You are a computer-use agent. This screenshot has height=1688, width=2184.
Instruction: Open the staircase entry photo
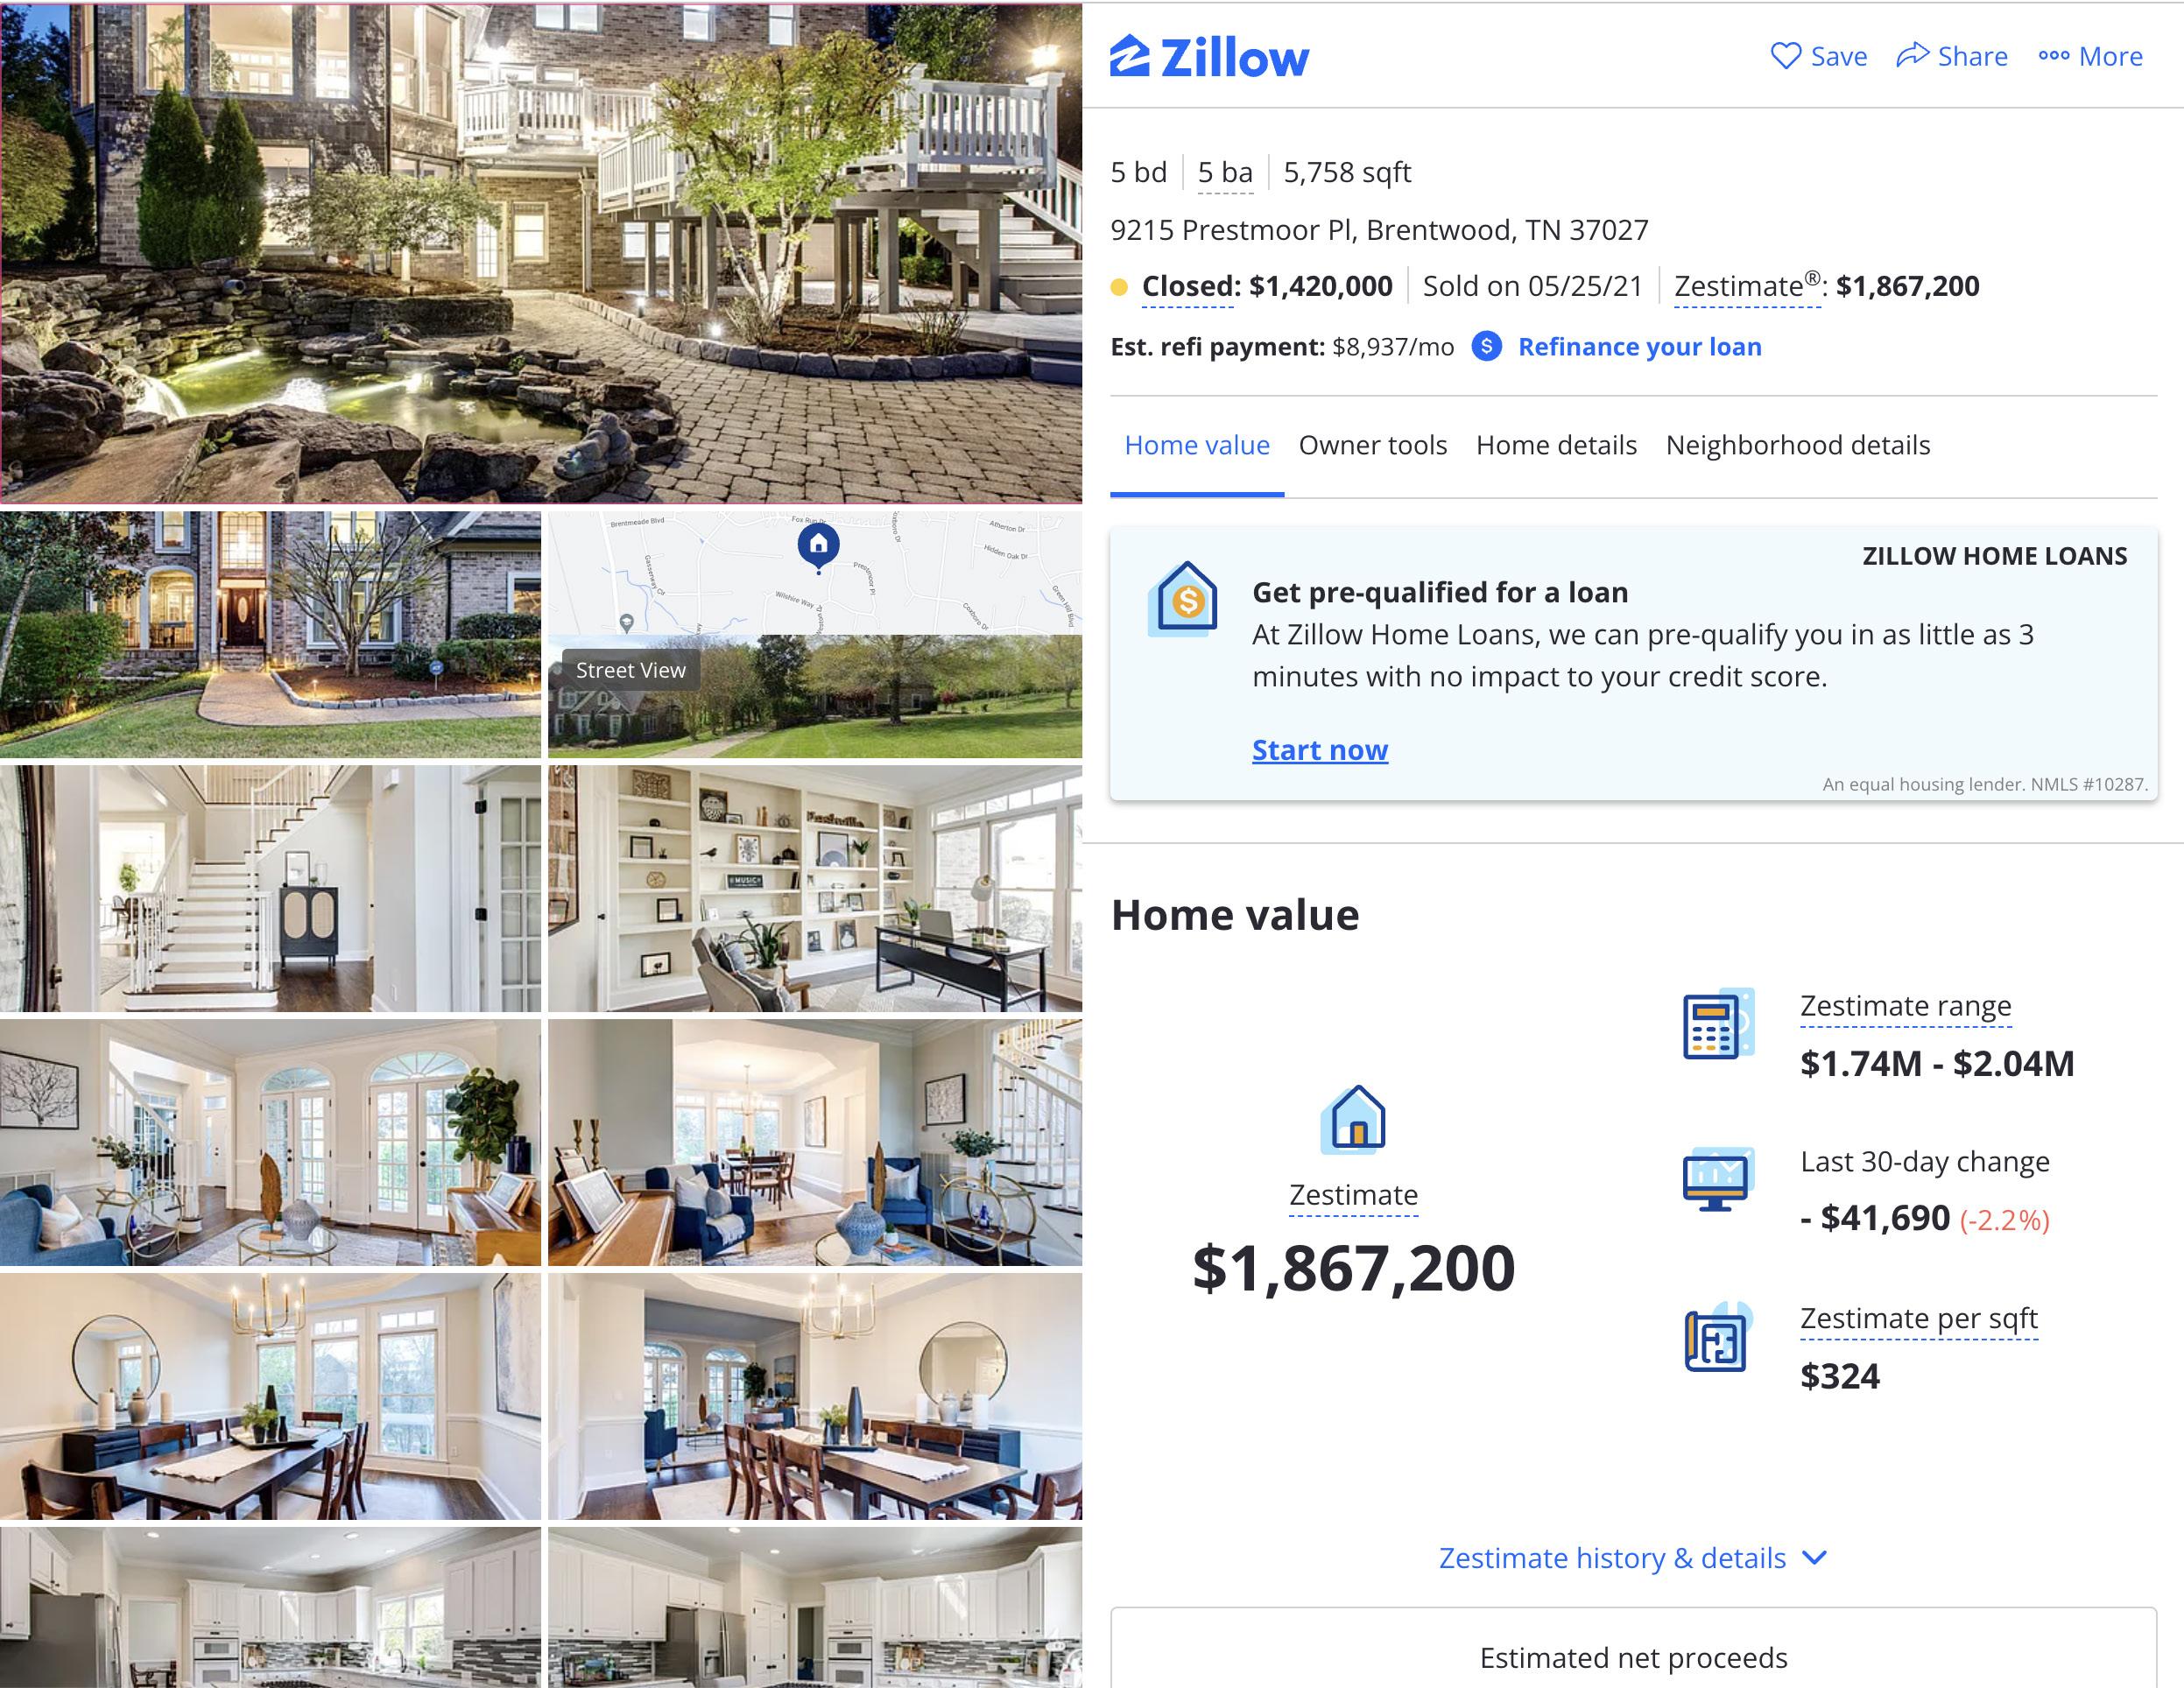(x=270, y=889)
